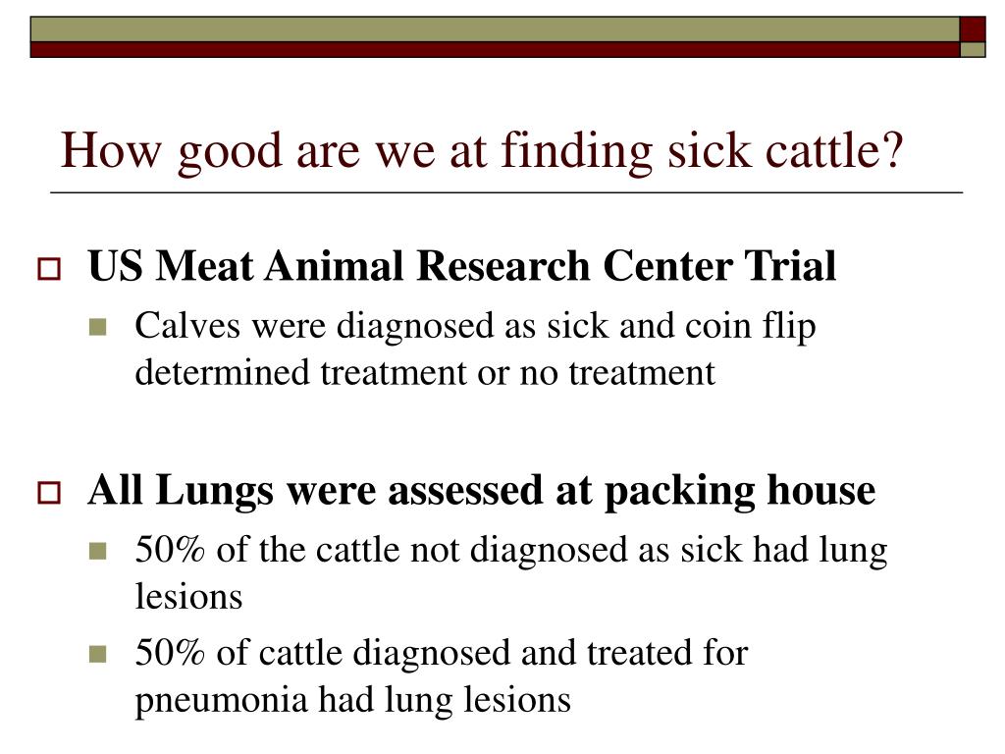
Task: Select the US Meat Animal Research Center Trial heading
Action: pos(461,266)
